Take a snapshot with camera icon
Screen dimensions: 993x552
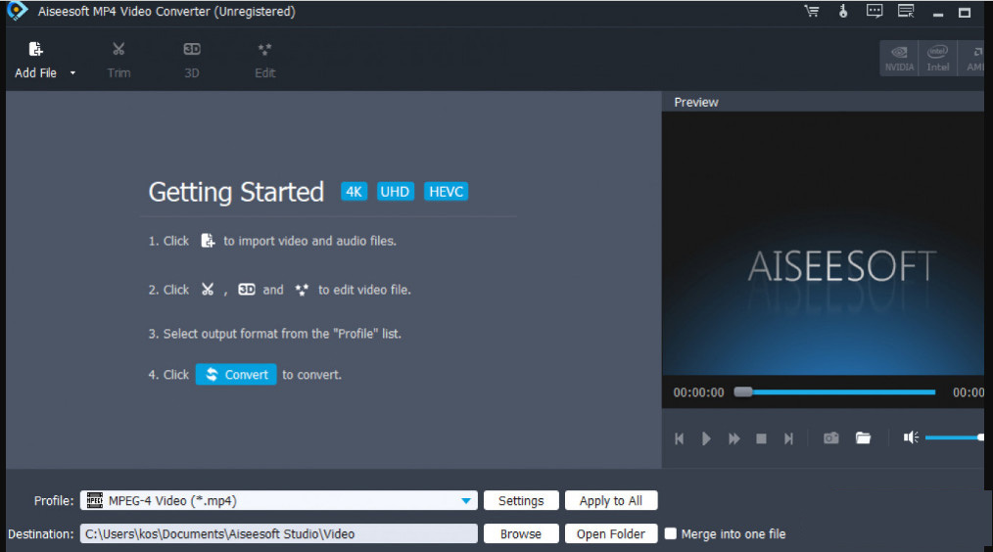[x=830, y=438]
